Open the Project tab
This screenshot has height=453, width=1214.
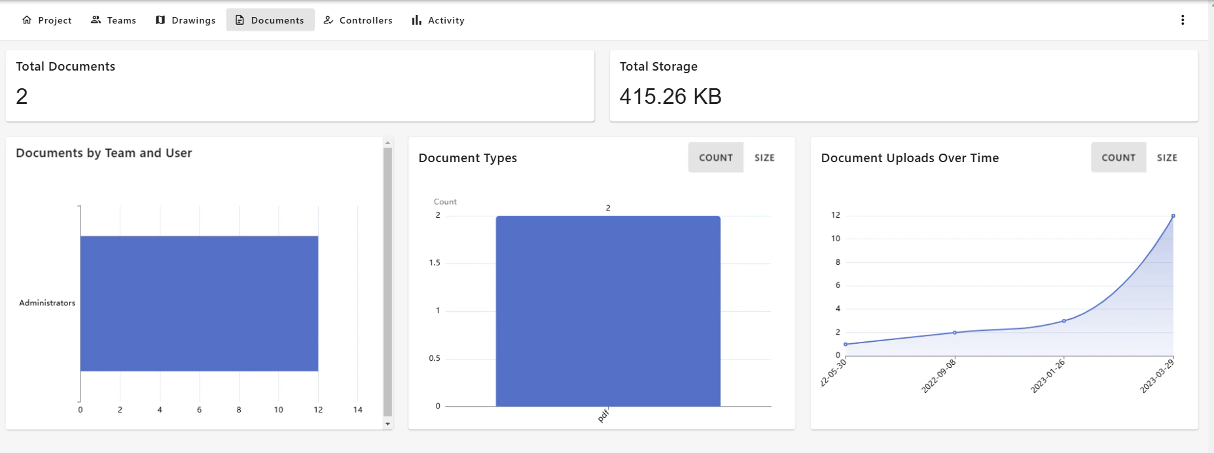(x=46, y=20)
